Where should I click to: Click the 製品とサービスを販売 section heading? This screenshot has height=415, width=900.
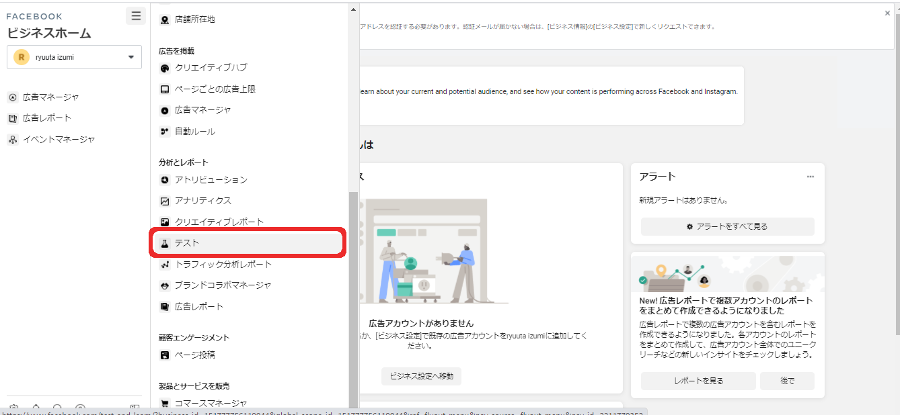tap(194, 386)
